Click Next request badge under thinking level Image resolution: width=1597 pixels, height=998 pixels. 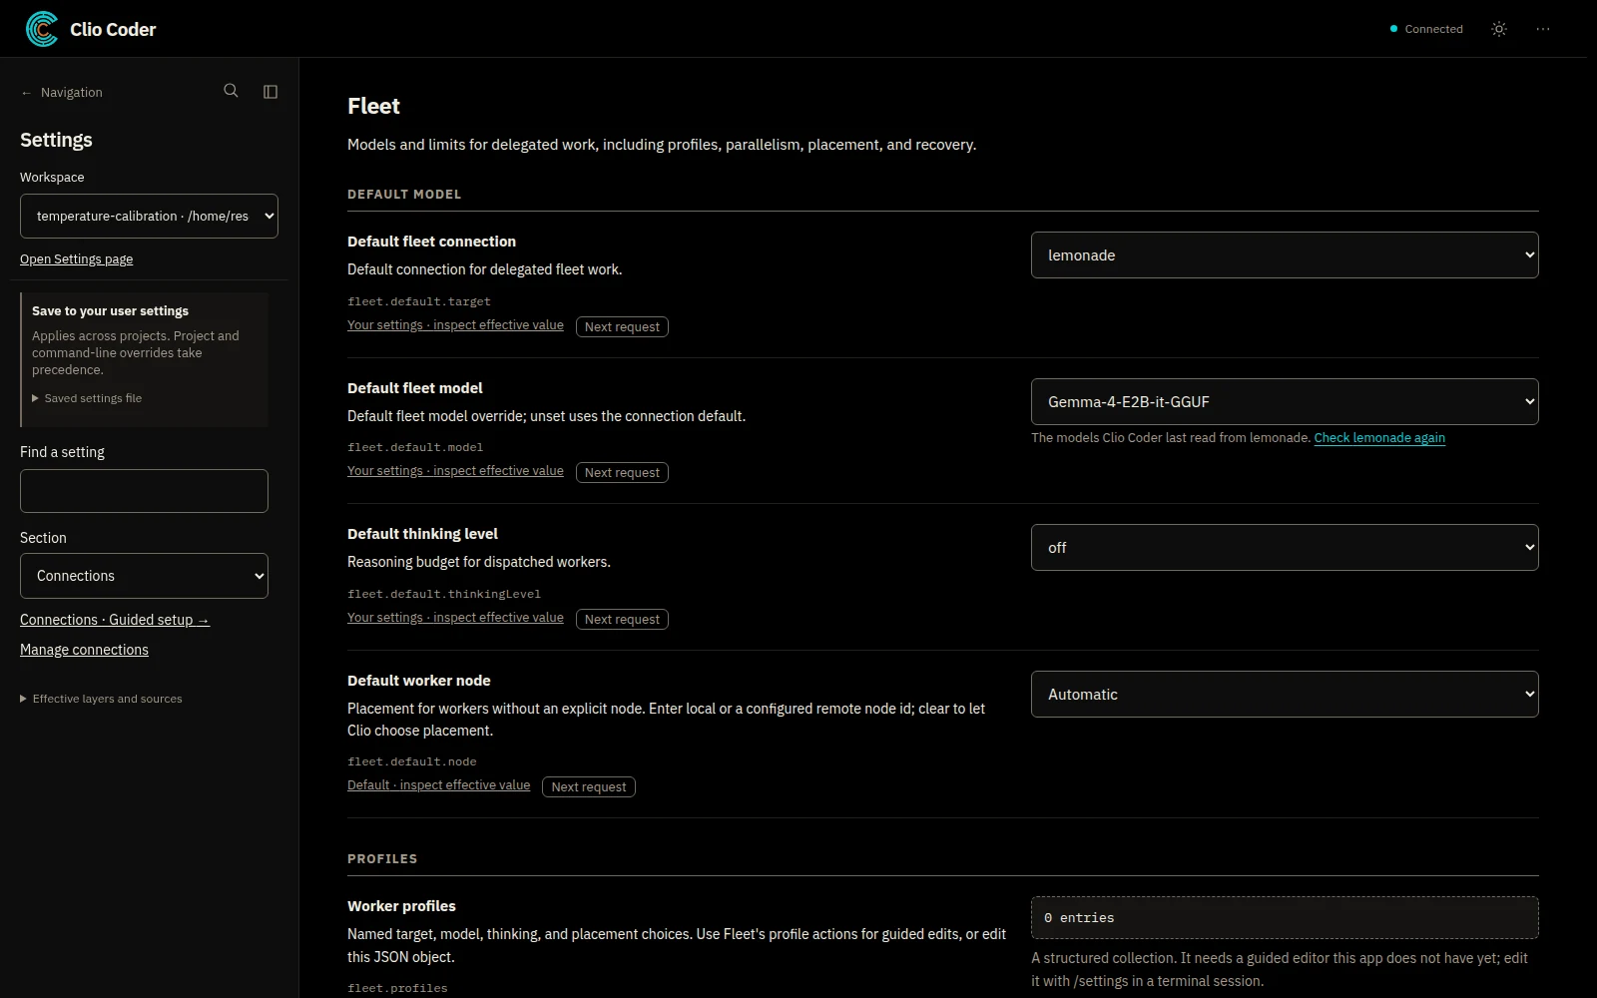pos(622,619)
